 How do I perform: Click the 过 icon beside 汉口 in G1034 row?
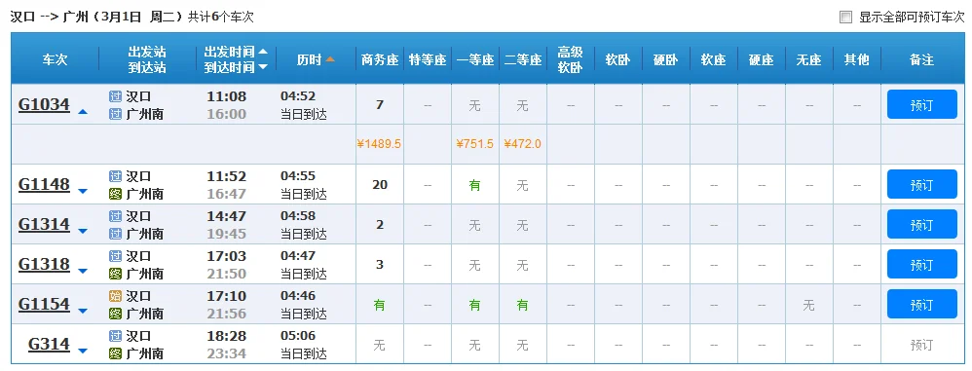pyautogui.click(x=115, y=96)
